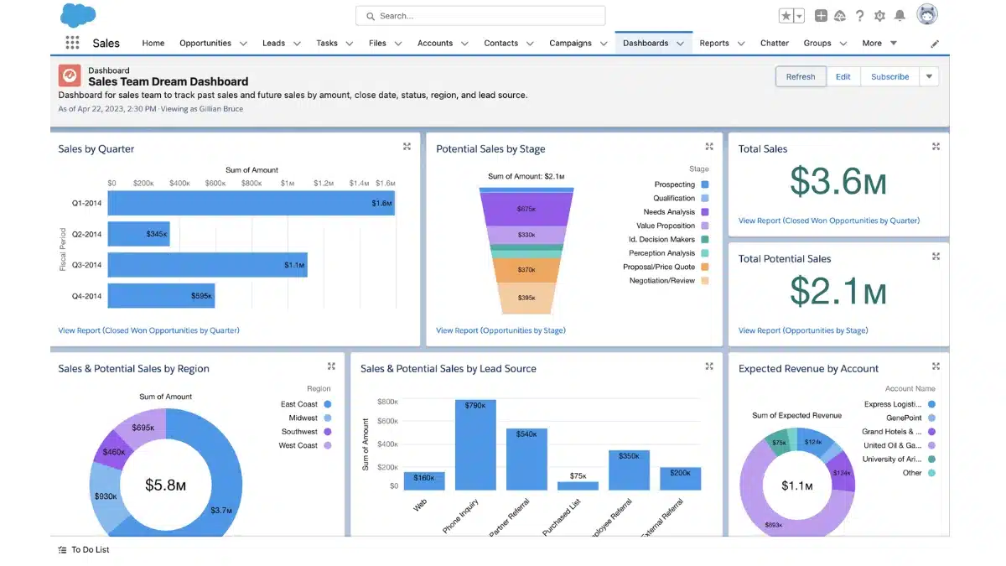Open the Setup gear icon

[x=879, y=16]
